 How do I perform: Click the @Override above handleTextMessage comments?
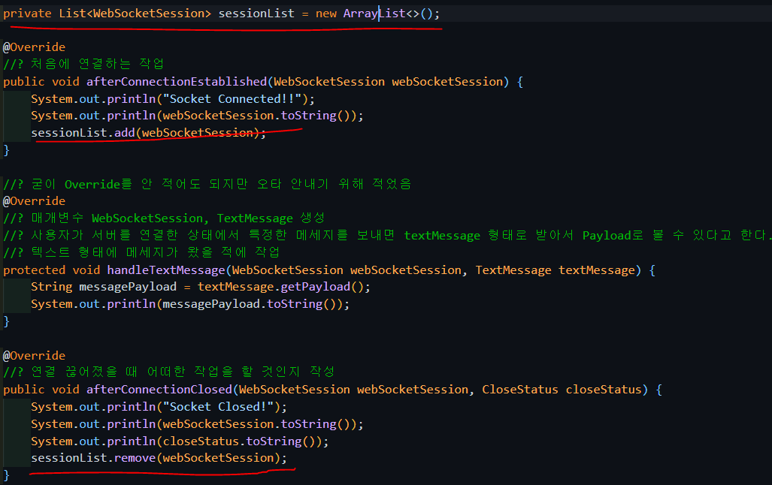(34, 201)
